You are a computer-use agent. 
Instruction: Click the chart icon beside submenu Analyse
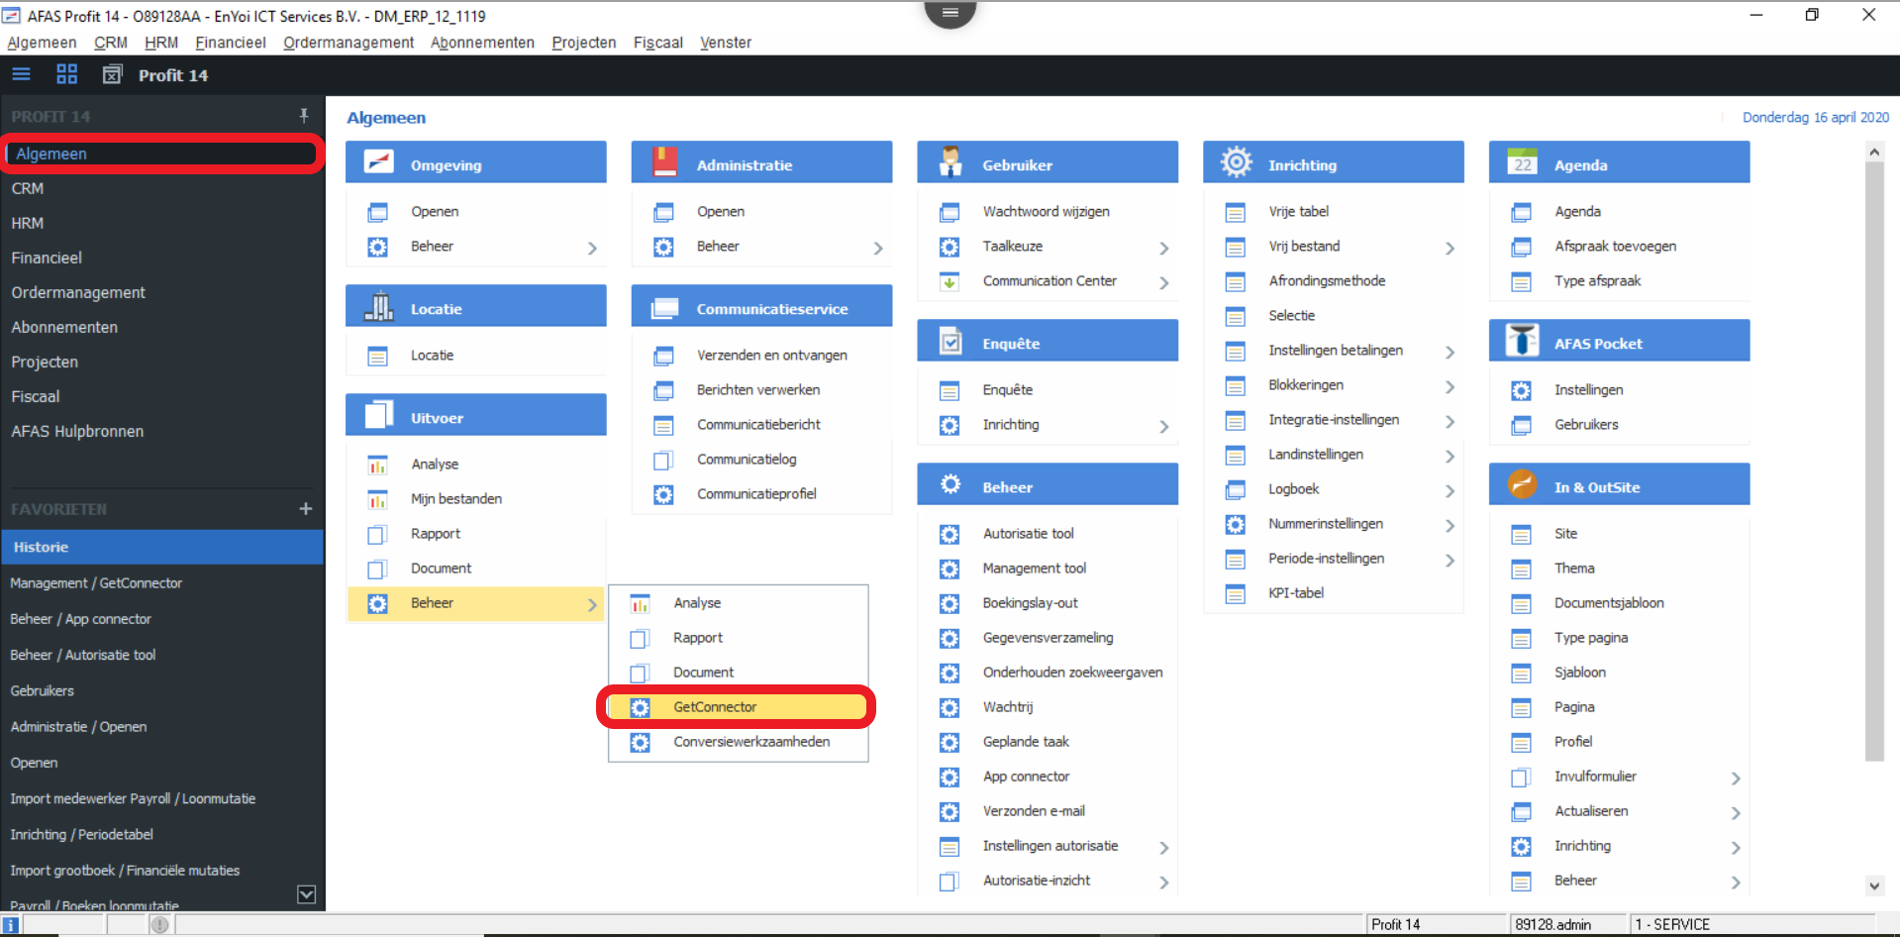pos(640,604)
